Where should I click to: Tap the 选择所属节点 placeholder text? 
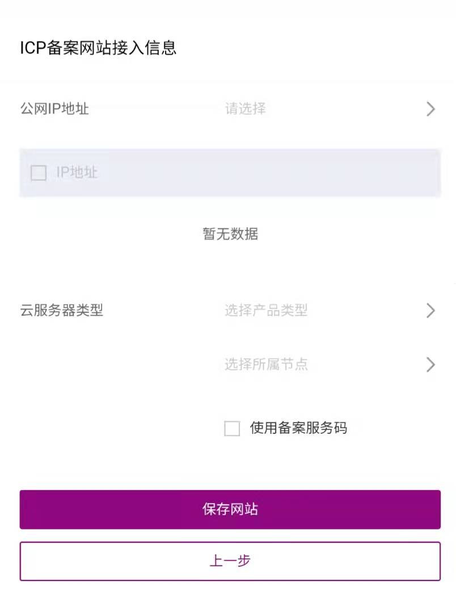coord(266,365)
